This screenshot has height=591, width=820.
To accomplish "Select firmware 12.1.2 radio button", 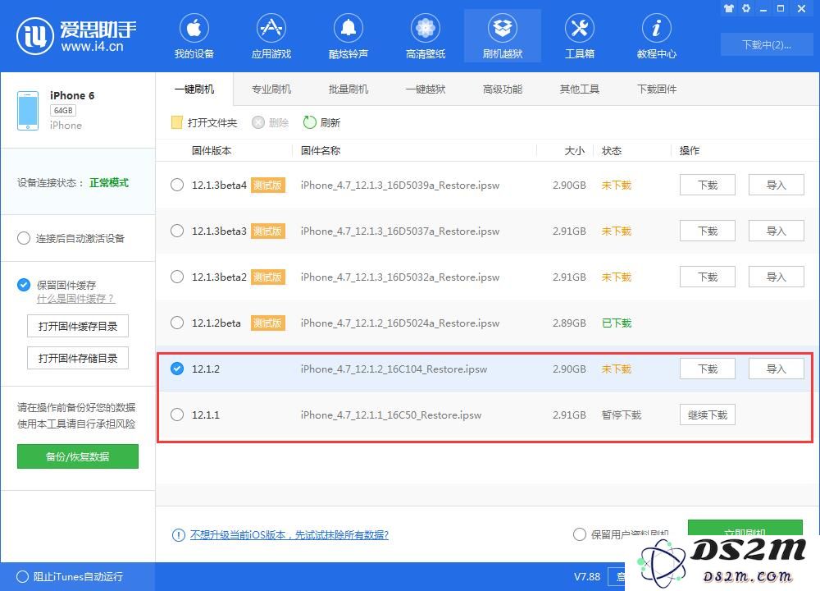I will [x=177, y=369].
